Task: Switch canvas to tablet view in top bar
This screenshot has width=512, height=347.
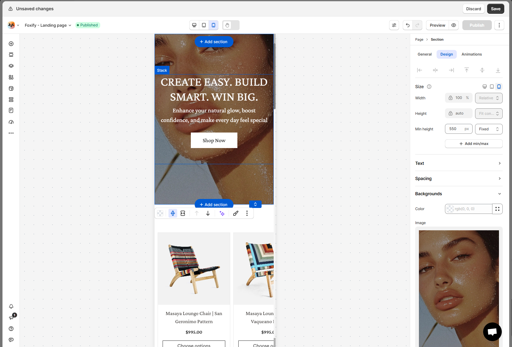Action: 204,25
